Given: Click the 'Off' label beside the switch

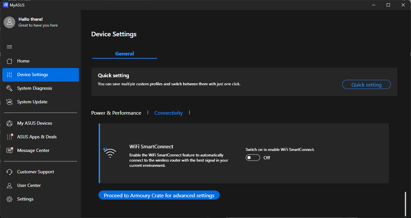Looking at the screenshot, I should point(267,158).
